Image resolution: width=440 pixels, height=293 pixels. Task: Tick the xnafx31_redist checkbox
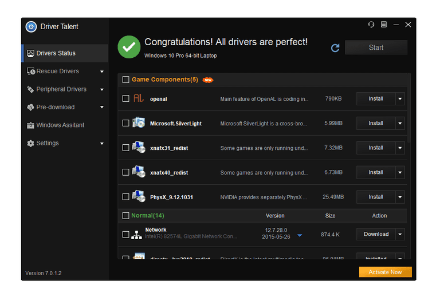pos(126,148)
